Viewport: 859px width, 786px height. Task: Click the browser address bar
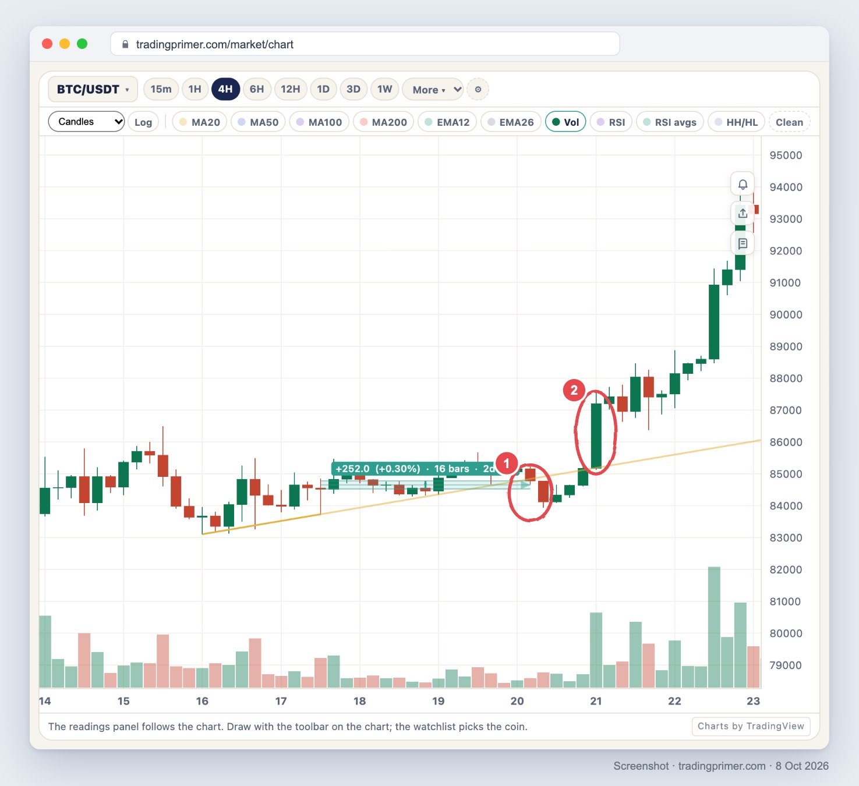pyautogui.click(x=365, y=44)
